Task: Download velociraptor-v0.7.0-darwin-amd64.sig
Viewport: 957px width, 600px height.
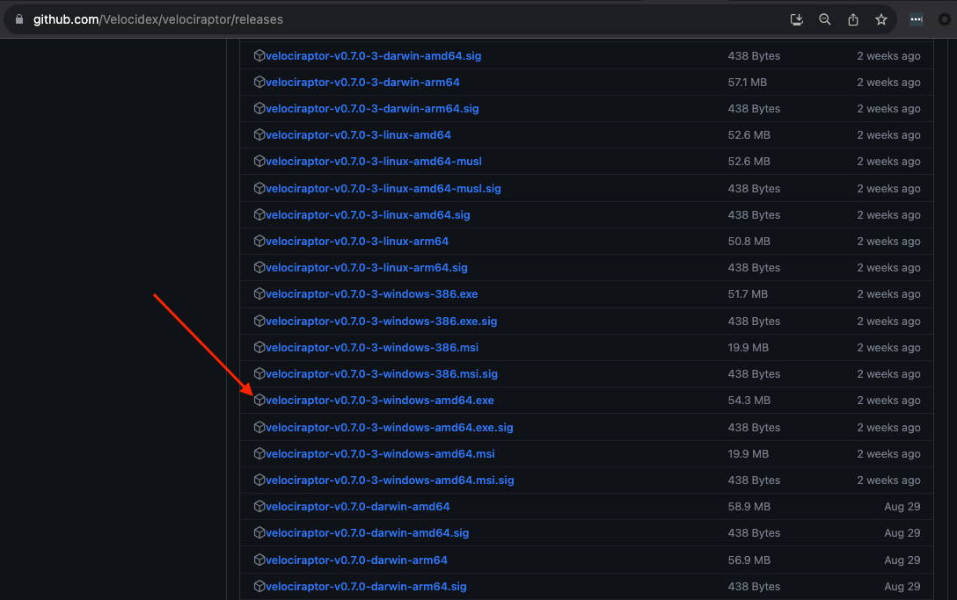Action: coord(368,533)
